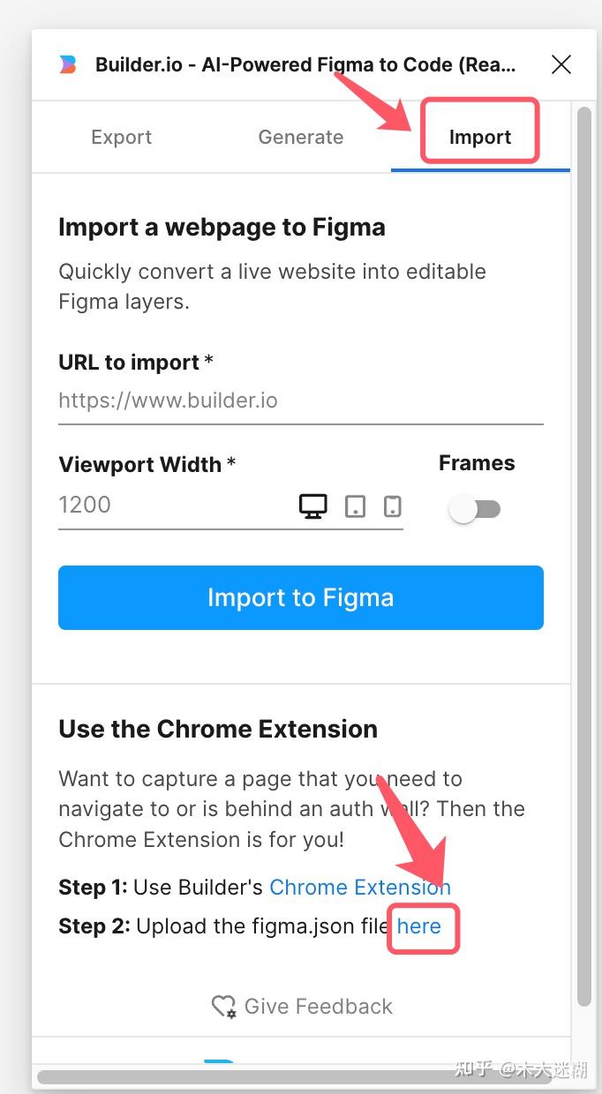Close the Builder.io plugin panel
The height and width of the screenshot is (1094, 602).
click(561, 64)
